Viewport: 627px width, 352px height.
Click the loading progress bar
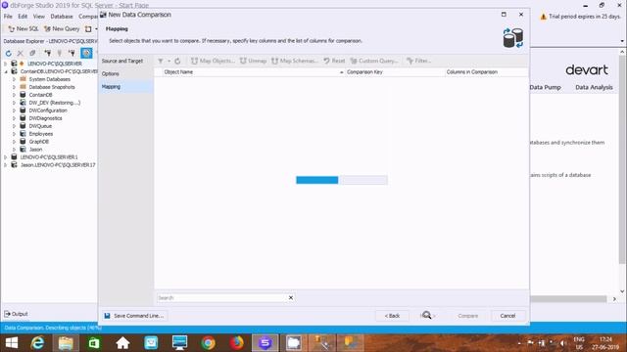342,180
